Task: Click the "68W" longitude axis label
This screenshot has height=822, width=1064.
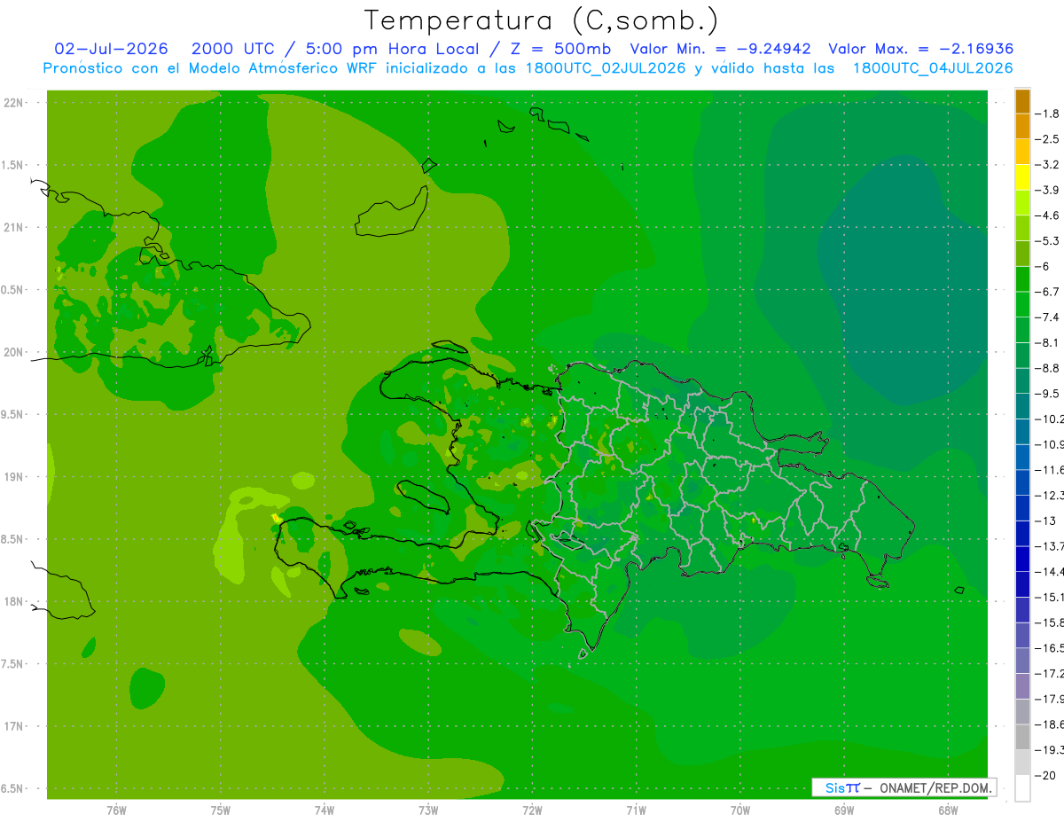Action: (x=948, y=810)
